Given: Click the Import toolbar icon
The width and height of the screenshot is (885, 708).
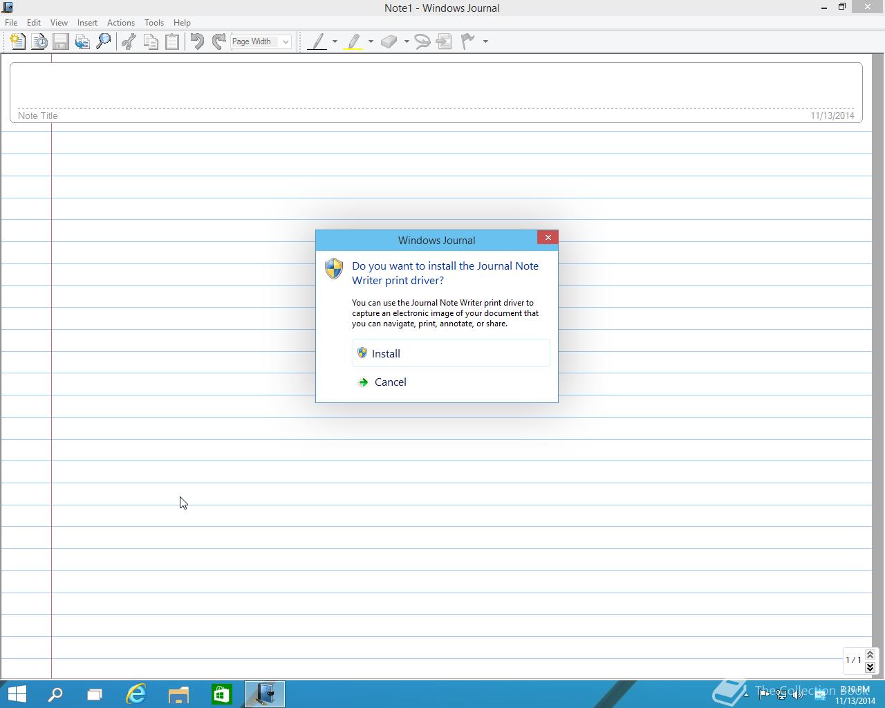Looking at the screenshot, I should tap(82, 41).
